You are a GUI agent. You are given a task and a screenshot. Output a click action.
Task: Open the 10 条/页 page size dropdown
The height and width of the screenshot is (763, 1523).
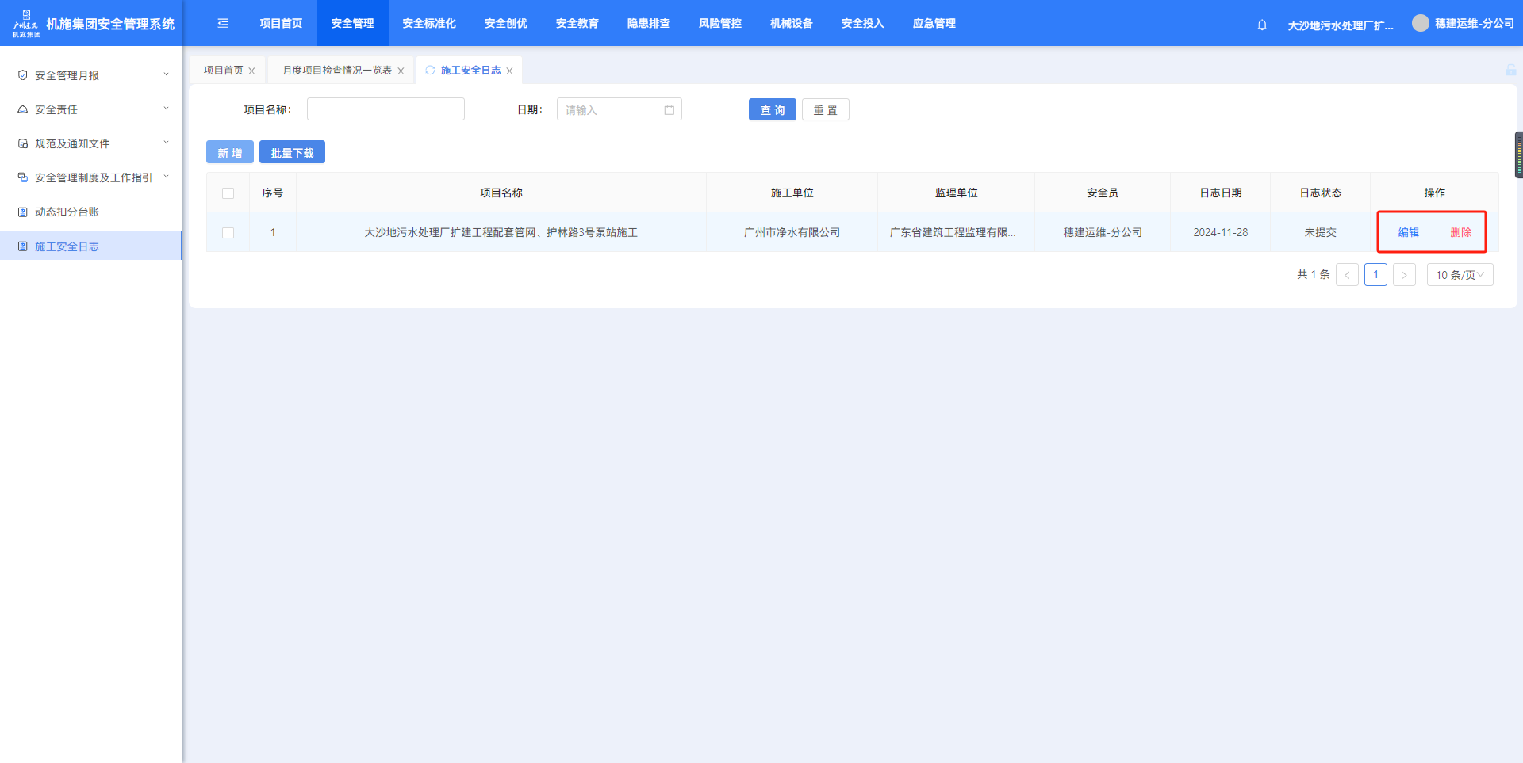click(1460, 275)
